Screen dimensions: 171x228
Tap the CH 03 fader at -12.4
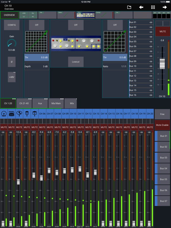point(18,182)
